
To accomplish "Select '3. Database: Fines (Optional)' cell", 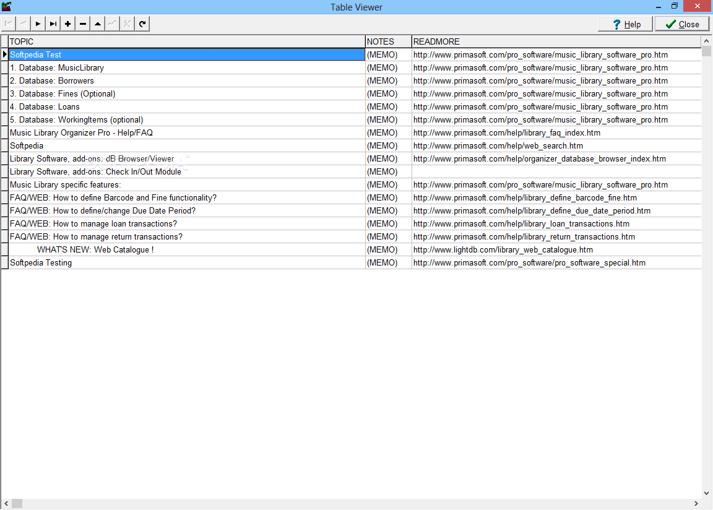I will pos(187,93).
